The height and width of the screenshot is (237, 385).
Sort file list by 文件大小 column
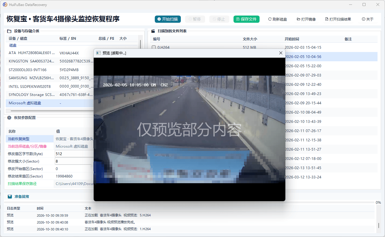250,39
